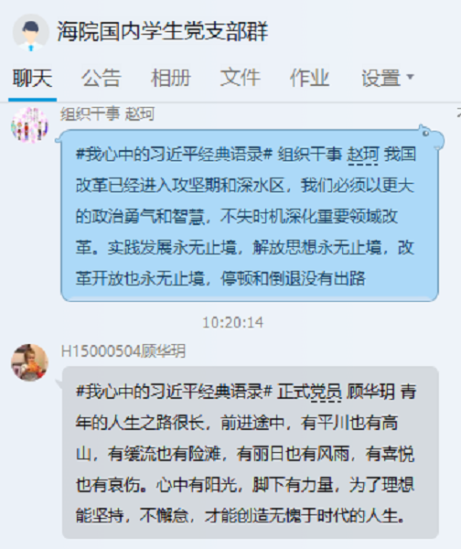Open avatar of H15000504顾华玥

click(29, 362)
